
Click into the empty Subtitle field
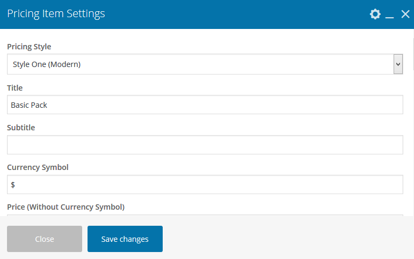[x=205, y=145]
